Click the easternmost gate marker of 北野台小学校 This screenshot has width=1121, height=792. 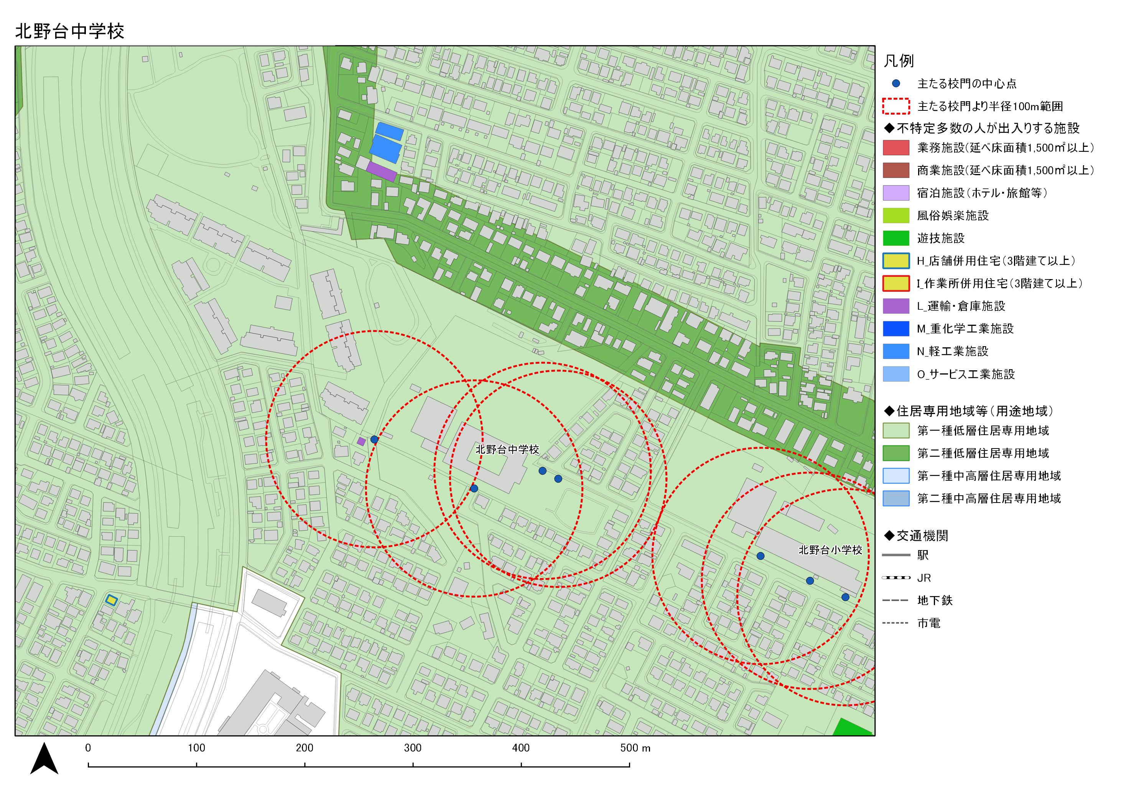tap(846, 597)
